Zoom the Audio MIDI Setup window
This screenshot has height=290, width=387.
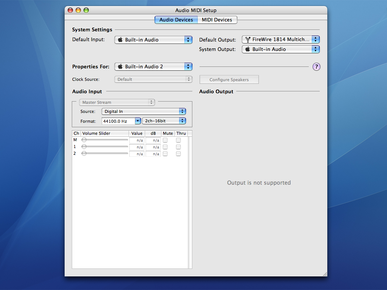[86, 10]
